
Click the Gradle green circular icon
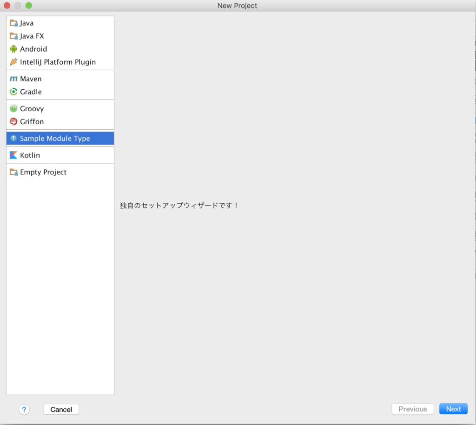click(13, 92)
